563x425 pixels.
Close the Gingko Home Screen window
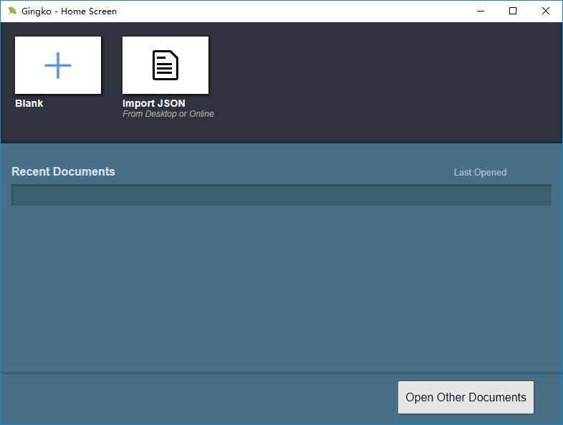(545, 11)
